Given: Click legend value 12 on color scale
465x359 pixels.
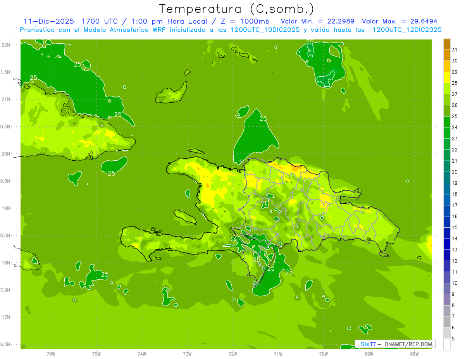Looking at the screenshot, I should click(455, 261).
